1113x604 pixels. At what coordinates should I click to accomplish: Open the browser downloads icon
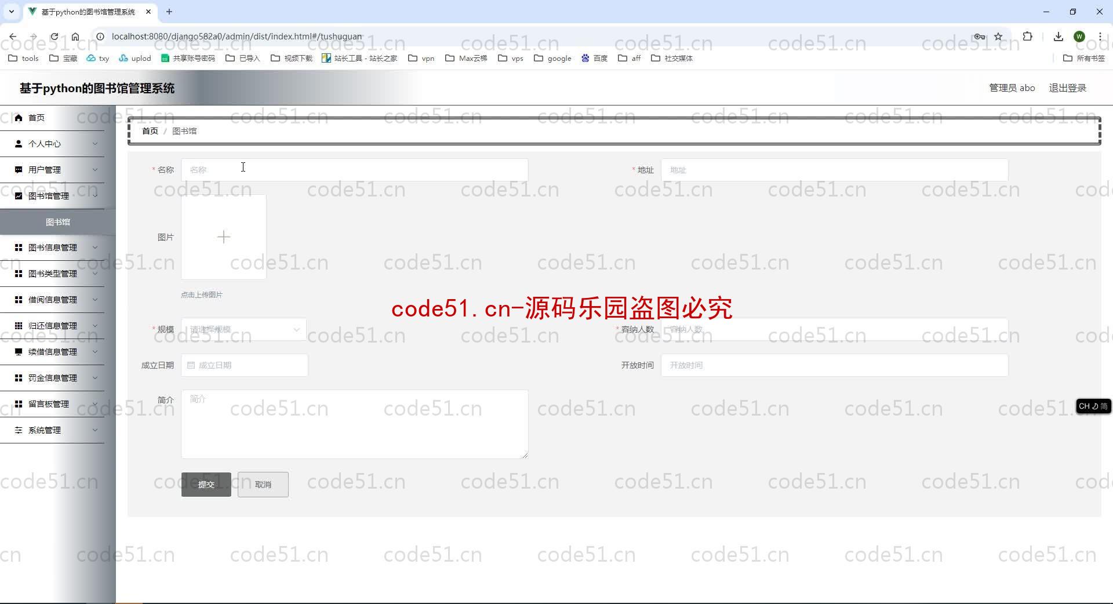coord(1059,37)
